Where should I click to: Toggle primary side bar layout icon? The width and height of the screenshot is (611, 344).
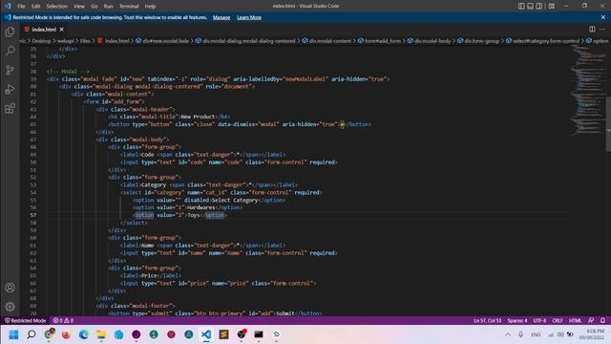pos(521,6)
